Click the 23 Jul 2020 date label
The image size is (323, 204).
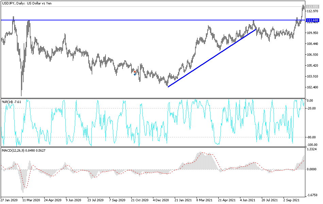click(x=96, y=200)
